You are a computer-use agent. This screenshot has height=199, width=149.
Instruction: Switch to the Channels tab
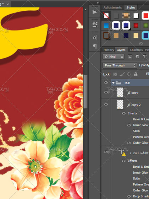pos(136,50)
